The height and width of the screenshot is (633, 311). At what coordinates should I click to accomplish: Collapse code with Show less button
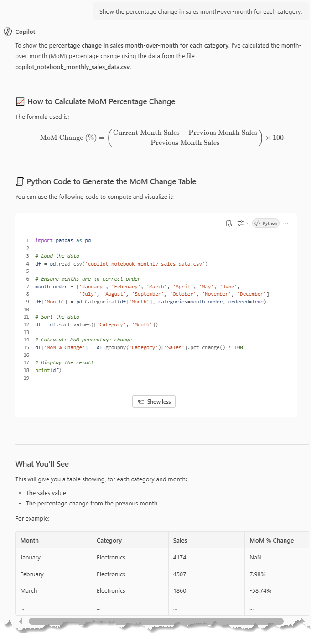[x=154, y=401]
